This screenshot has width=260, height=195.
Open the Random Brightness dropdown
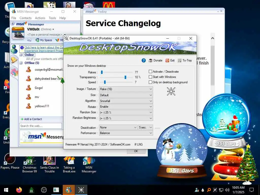pyautogui.click(x=126, y=118)
